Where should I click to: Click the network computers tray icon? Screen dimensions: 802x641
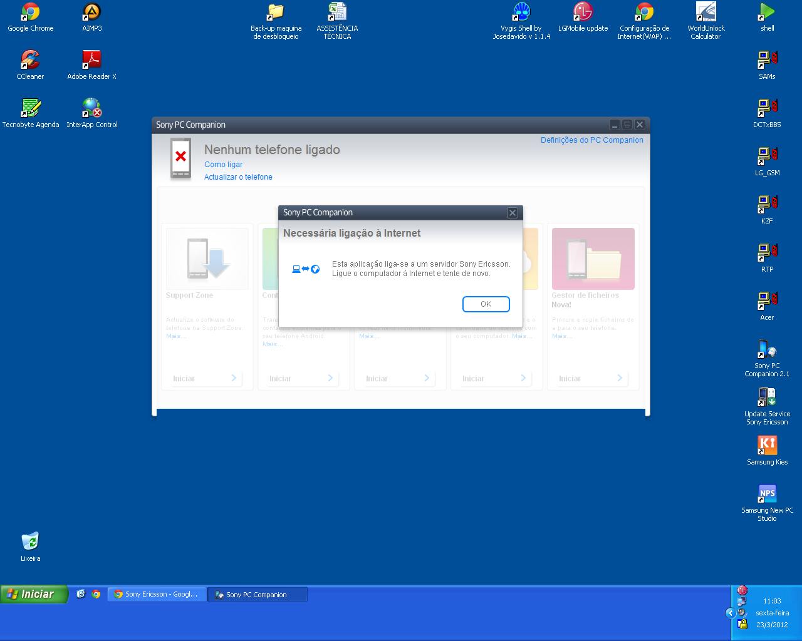pyautogui.click(x=742, y=602)
